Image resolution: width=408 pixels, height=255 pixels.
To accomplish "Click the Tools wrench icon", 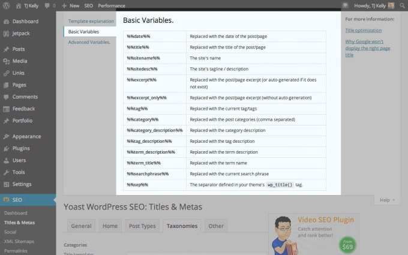I will click(x=6, y=172).
